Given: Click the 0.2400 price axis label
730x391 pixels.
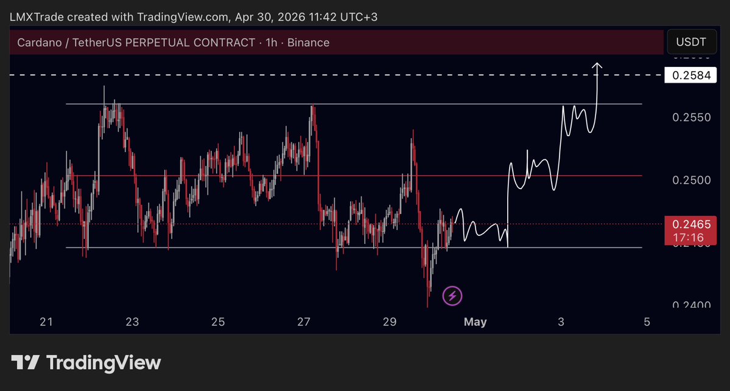Looking at the screenshot, I should tap(692, 305).
